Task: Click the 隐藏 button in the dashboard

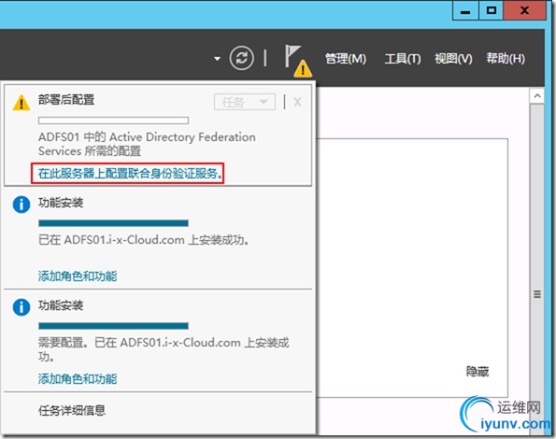Action: pyautogui.click(x=478, y=372)
